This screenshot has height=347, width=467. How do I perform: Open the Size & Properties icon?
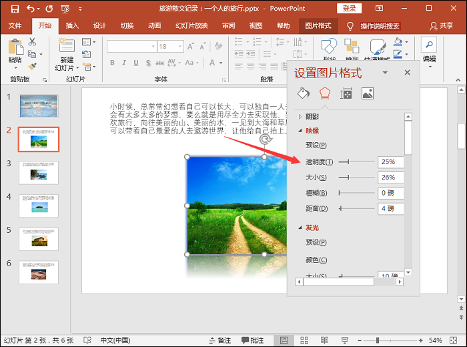pos(346,93)
